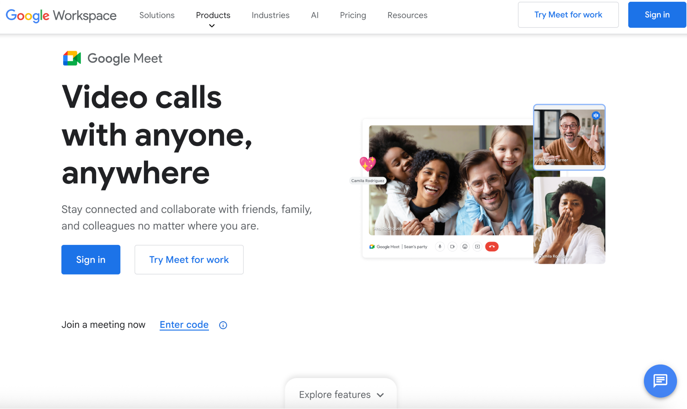The height and width of the screenshot is (409, 687).
Task: Expand the chevron under Products
Action: pos(212,25)
